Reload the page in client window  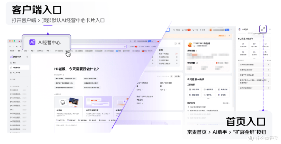[x=17, y=46]
